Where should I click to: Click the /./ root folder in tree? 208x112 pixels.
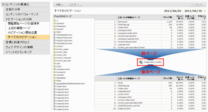pyautogui.click(x=57, y=20)
